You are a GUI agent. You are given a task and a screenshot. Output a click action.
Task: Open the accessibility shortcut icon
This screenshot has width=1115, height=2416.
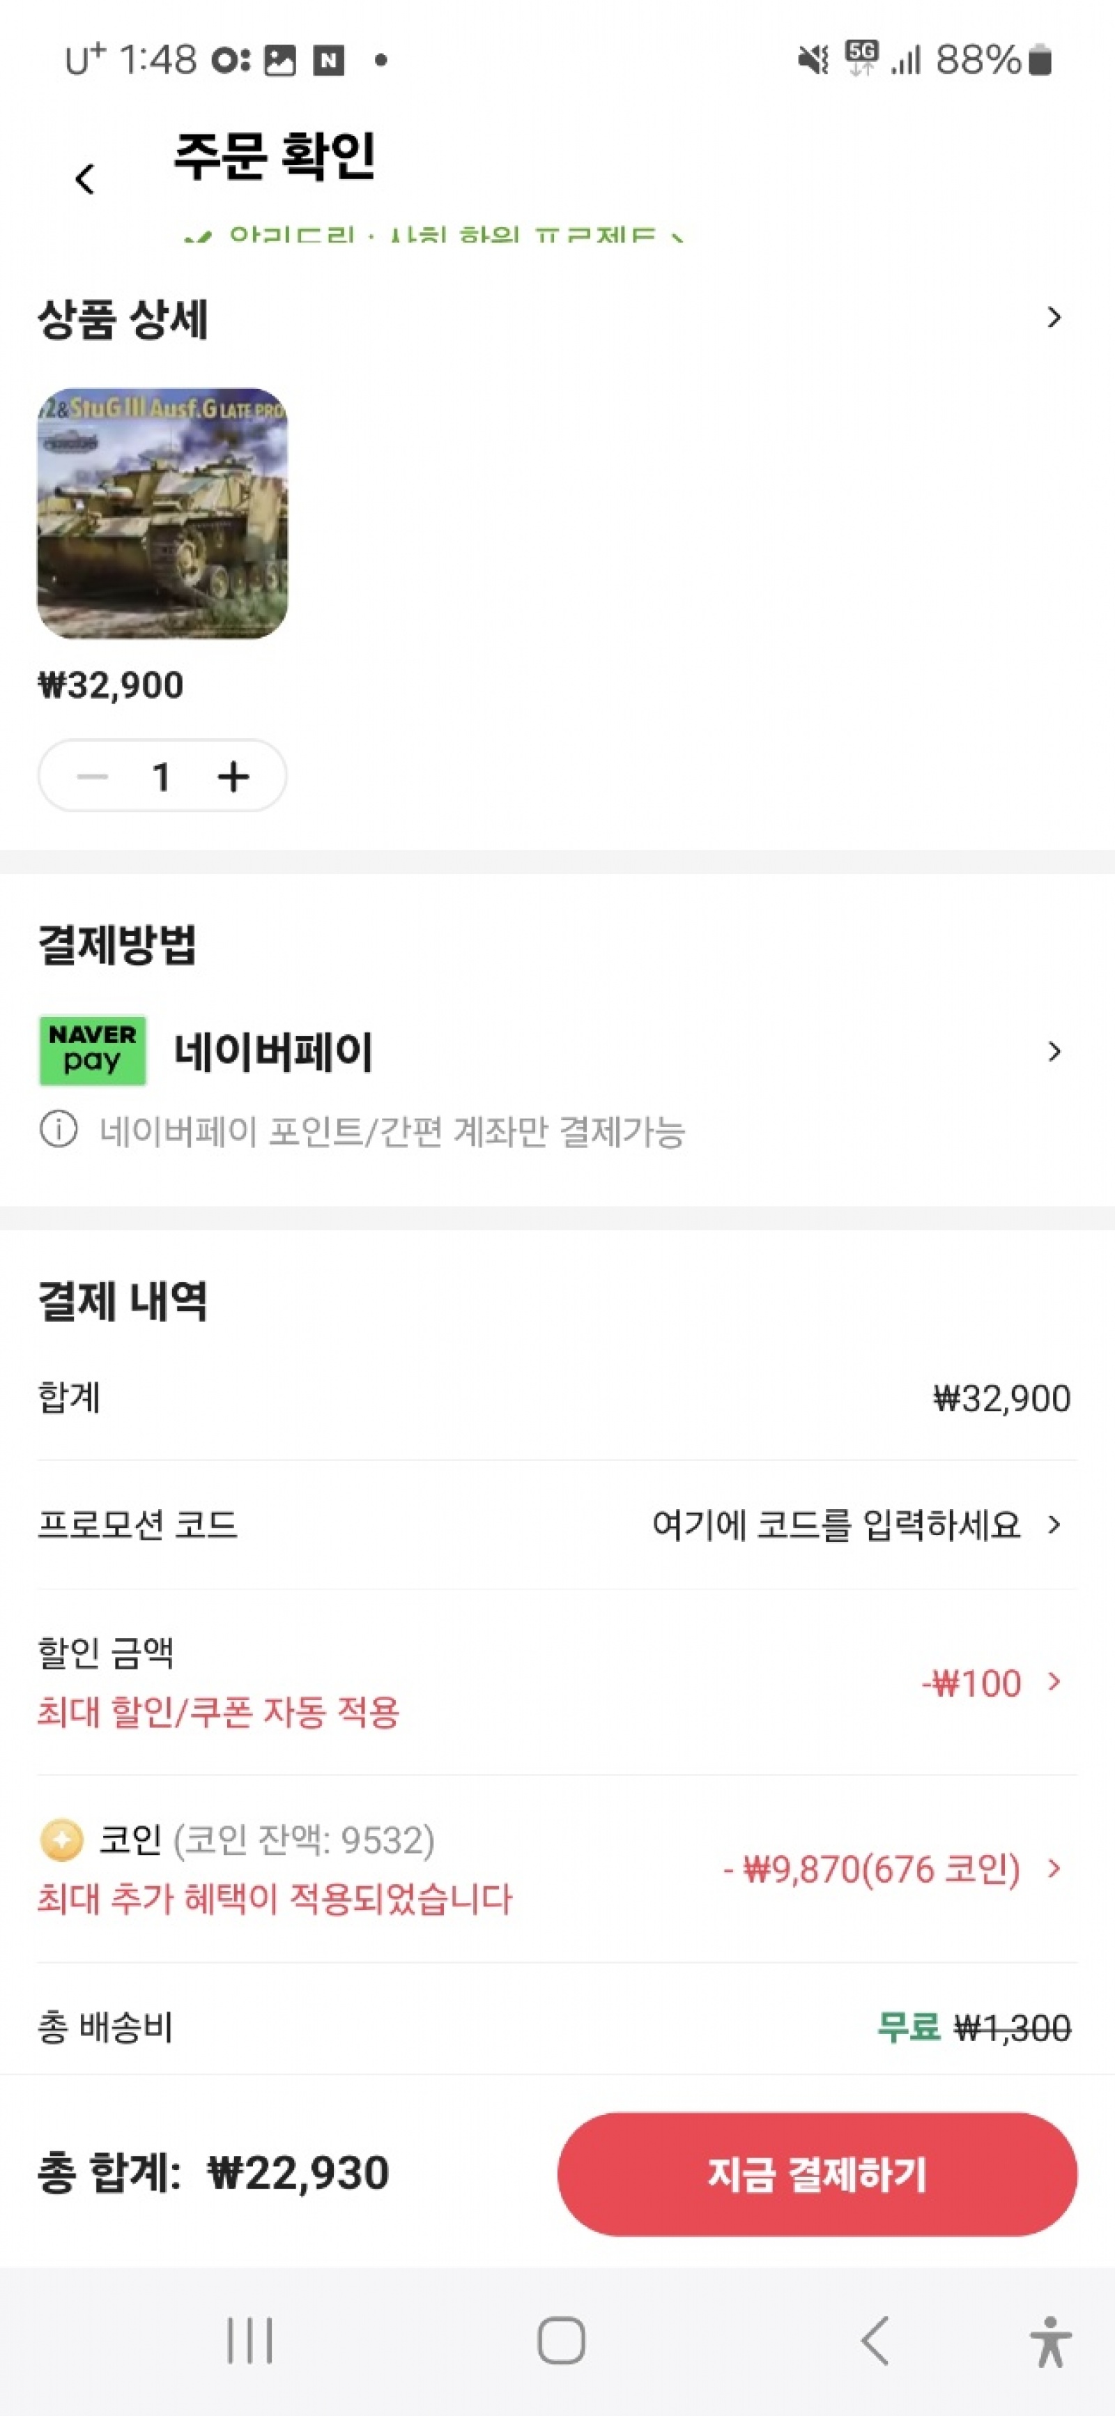(x=1049, y=2341)
